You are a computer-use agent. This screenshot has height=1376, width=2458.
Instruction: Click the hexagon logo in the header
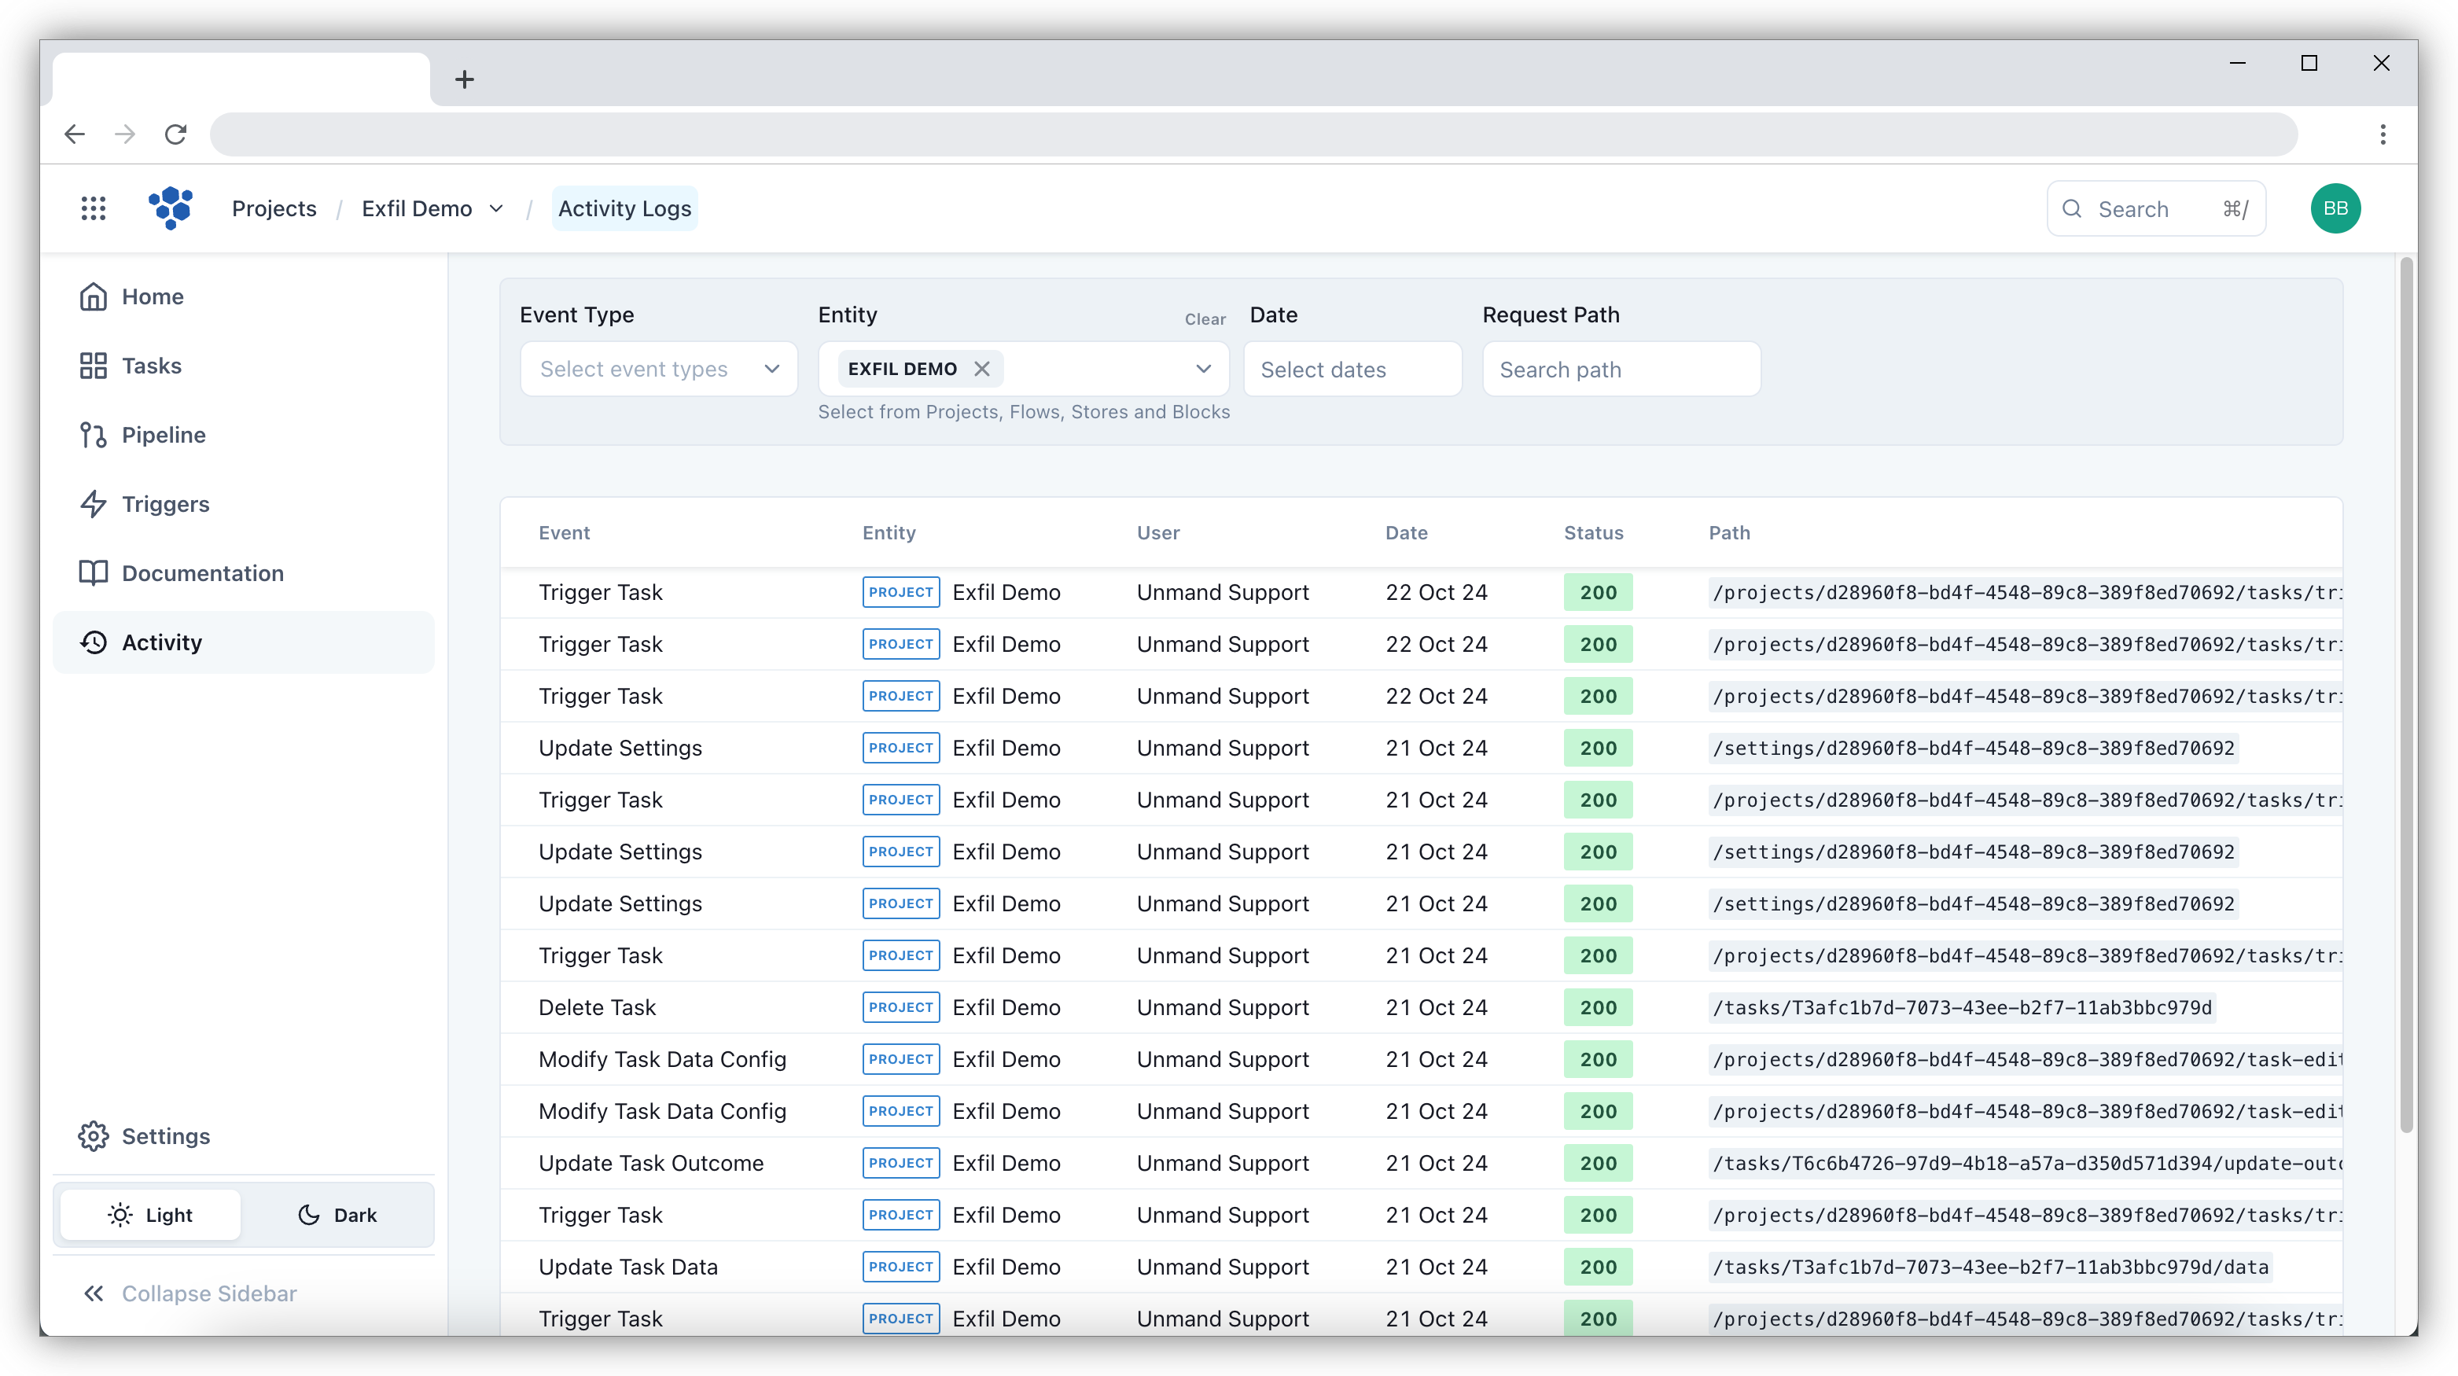pyautogui.click(x=171, y=208)
